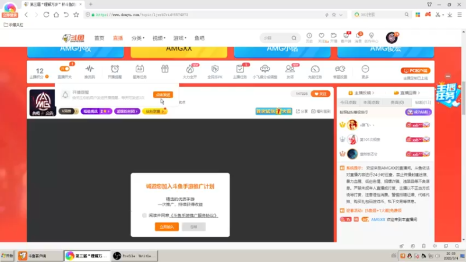This screenshot has height=262, width=466.
Task: Click the AMG streamer avatar
Action: 42,102
